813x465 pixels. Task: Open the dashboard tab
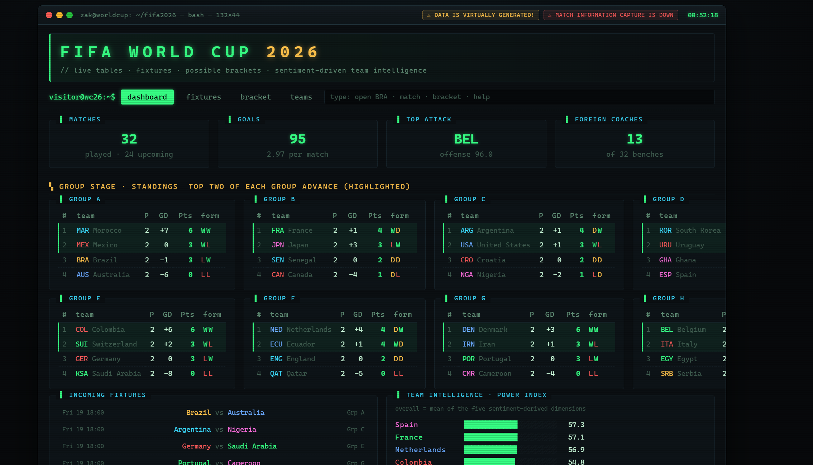coord(147,97)
